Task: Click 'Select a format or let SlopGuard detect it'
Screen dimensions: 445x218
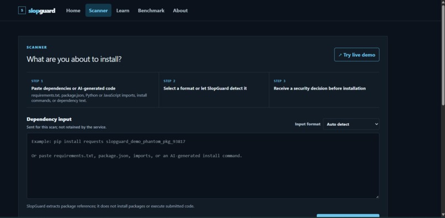Action: pyautogui.click(x=205, y=88)
